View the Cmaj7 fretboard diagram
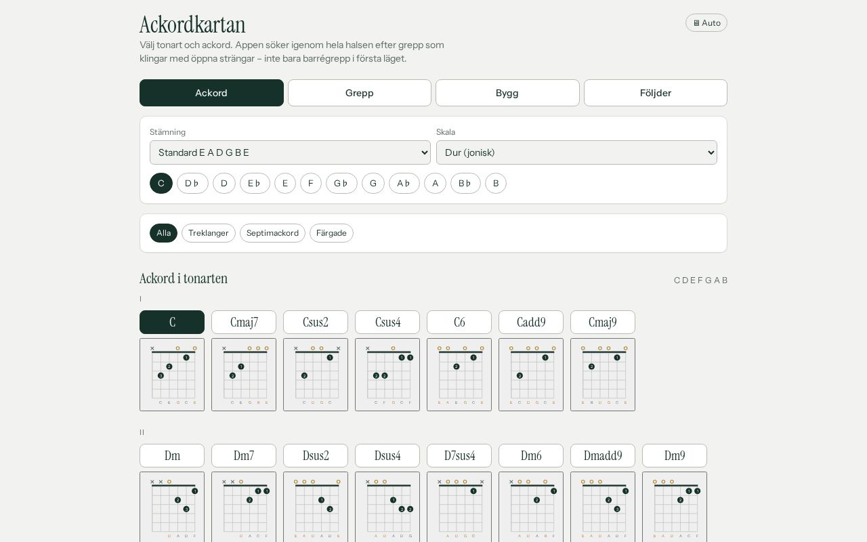867x542 pixels. coord(244,375)
